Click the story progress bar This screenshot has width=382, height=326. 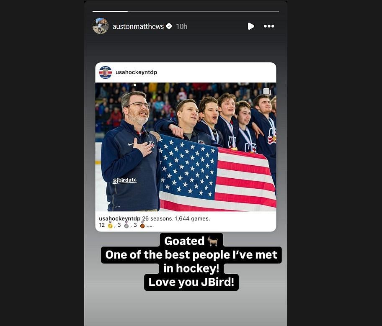click(x=186, y=11)
